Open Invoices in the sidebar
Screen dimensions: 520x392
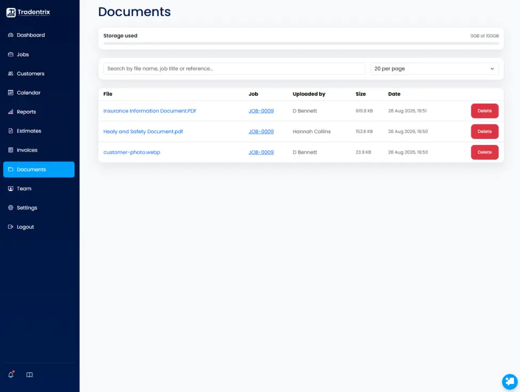tap(39, 150)
